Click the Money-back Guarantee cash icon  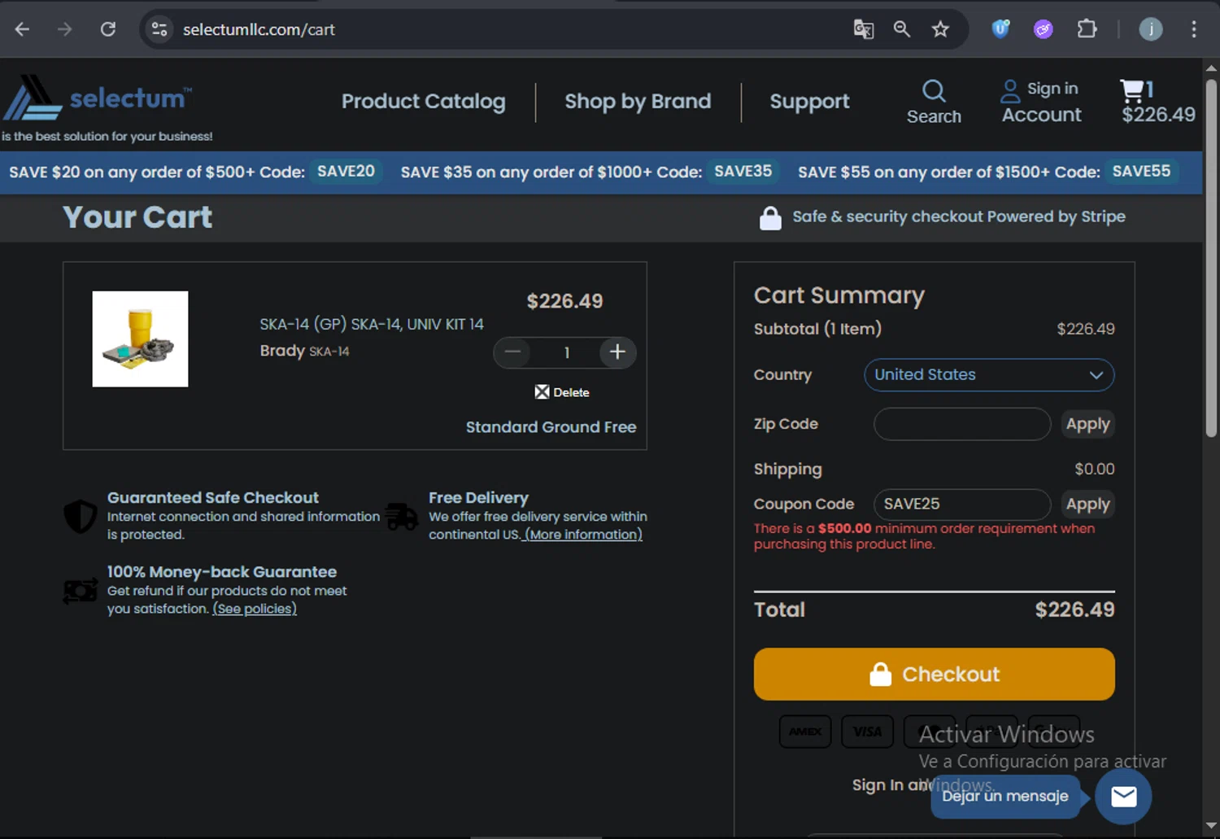coord(81,591)
